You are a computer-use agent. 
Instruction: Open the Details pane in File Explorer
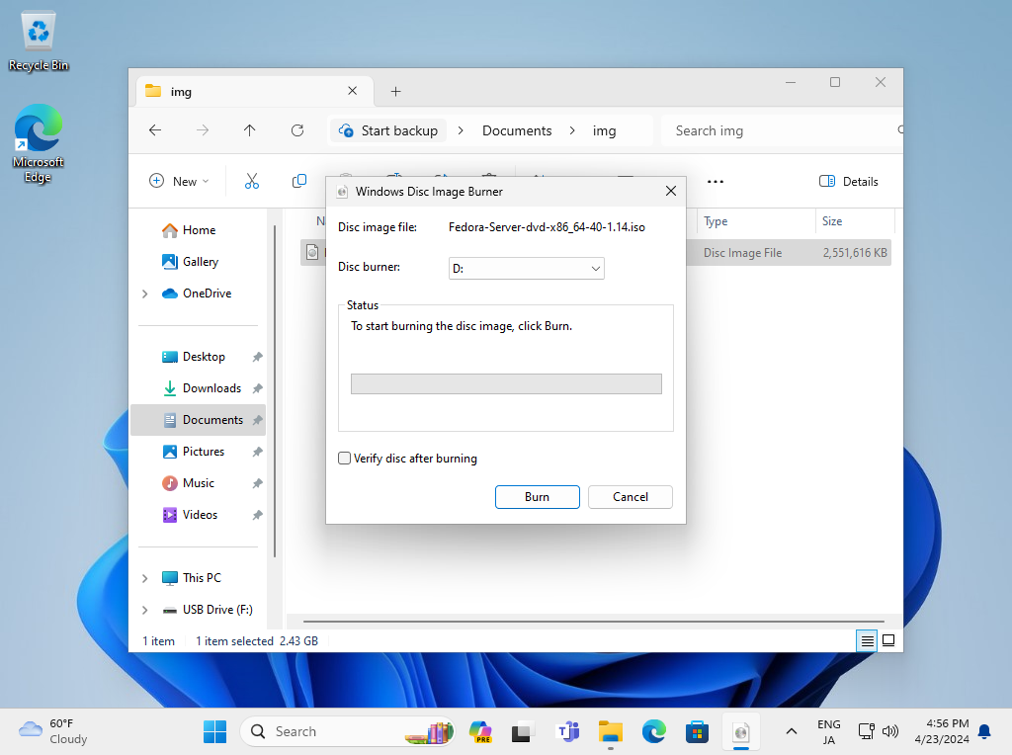848,181
